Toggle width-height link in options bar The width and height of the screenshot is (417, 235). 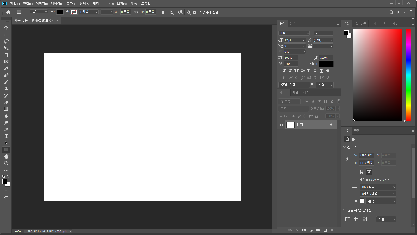tap(136, 12)
